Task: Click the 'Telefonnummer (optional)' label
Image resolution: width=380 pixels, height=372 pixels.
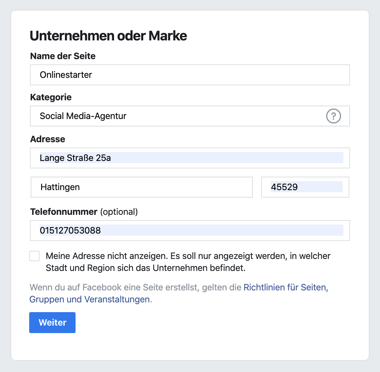Action: 84,212
